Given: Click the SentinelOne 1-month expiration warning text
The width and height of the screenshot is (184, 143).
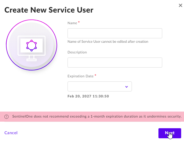Looking at the screenshot, I should 97,116.
